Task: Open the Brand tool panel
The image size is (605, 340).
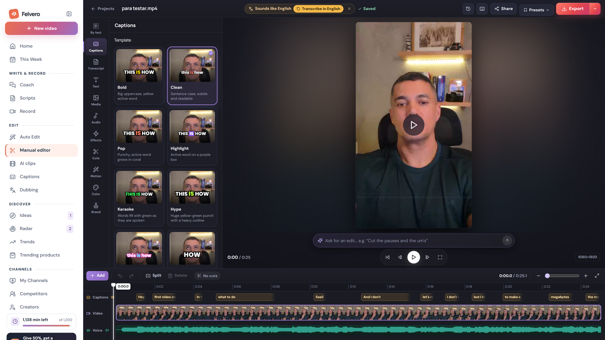Action: 96,208
